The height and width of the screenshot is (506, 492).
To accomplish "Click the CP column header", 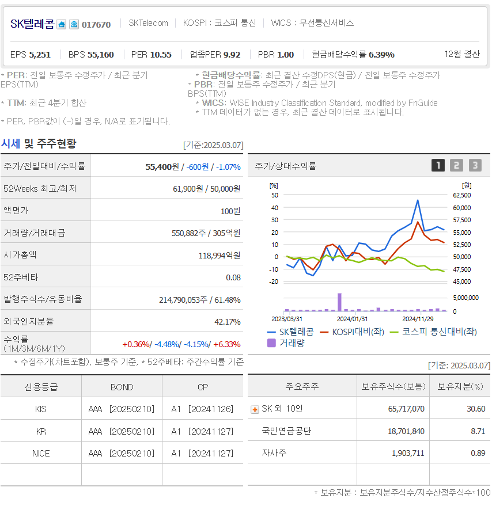I will [203, 387].
